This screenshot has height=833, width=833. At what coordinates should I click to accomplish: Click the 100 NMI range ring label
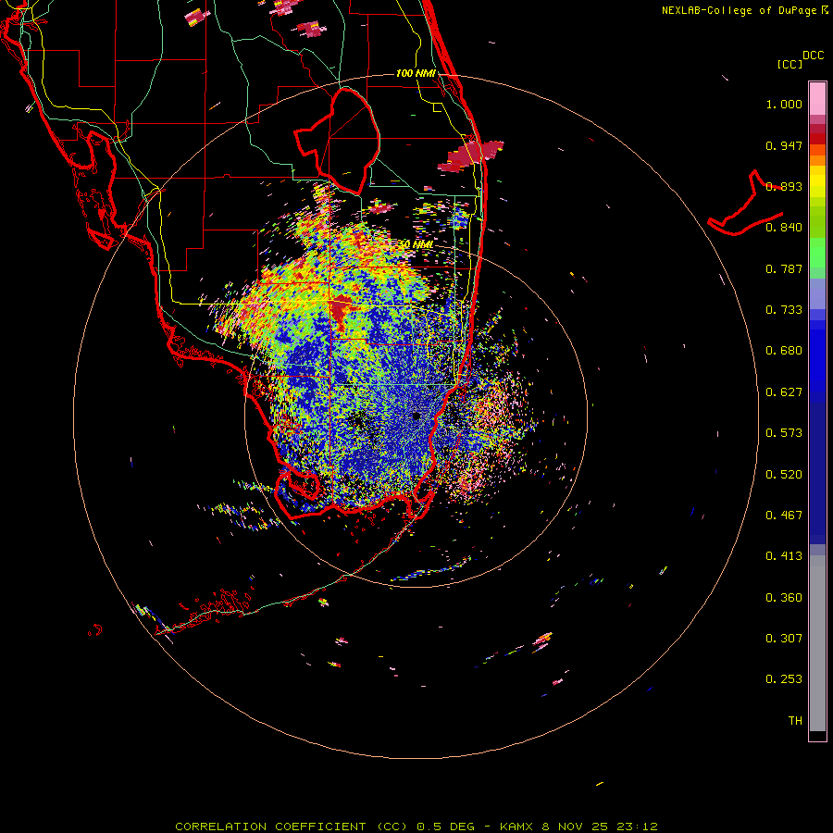(x=416, y=73)
